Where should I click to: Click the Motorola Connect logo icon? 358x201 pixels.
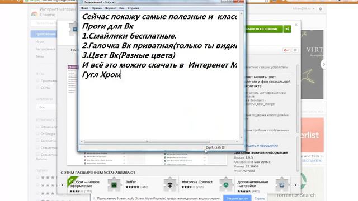pos(226,185)
